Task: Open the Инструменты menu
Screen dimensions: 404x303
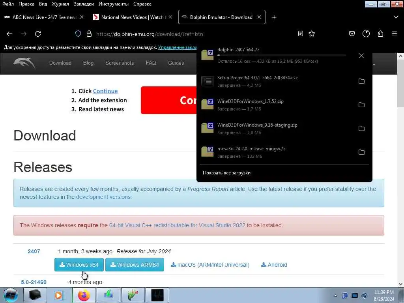Action: (x=113, y=4)
